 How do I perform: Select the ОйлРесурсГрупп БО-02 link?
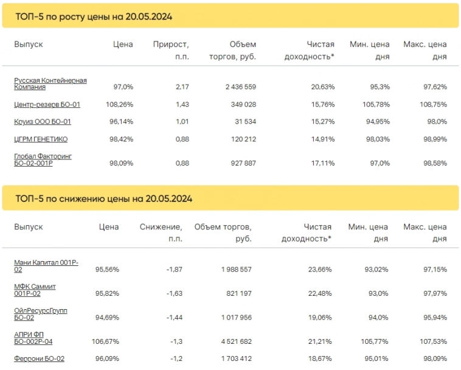40,314
